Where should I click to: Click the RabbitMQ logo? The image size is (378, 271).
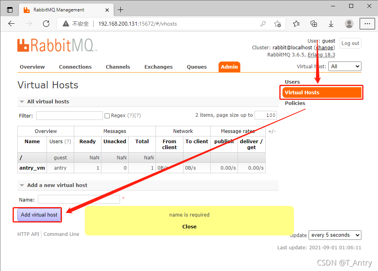point(57,45)
